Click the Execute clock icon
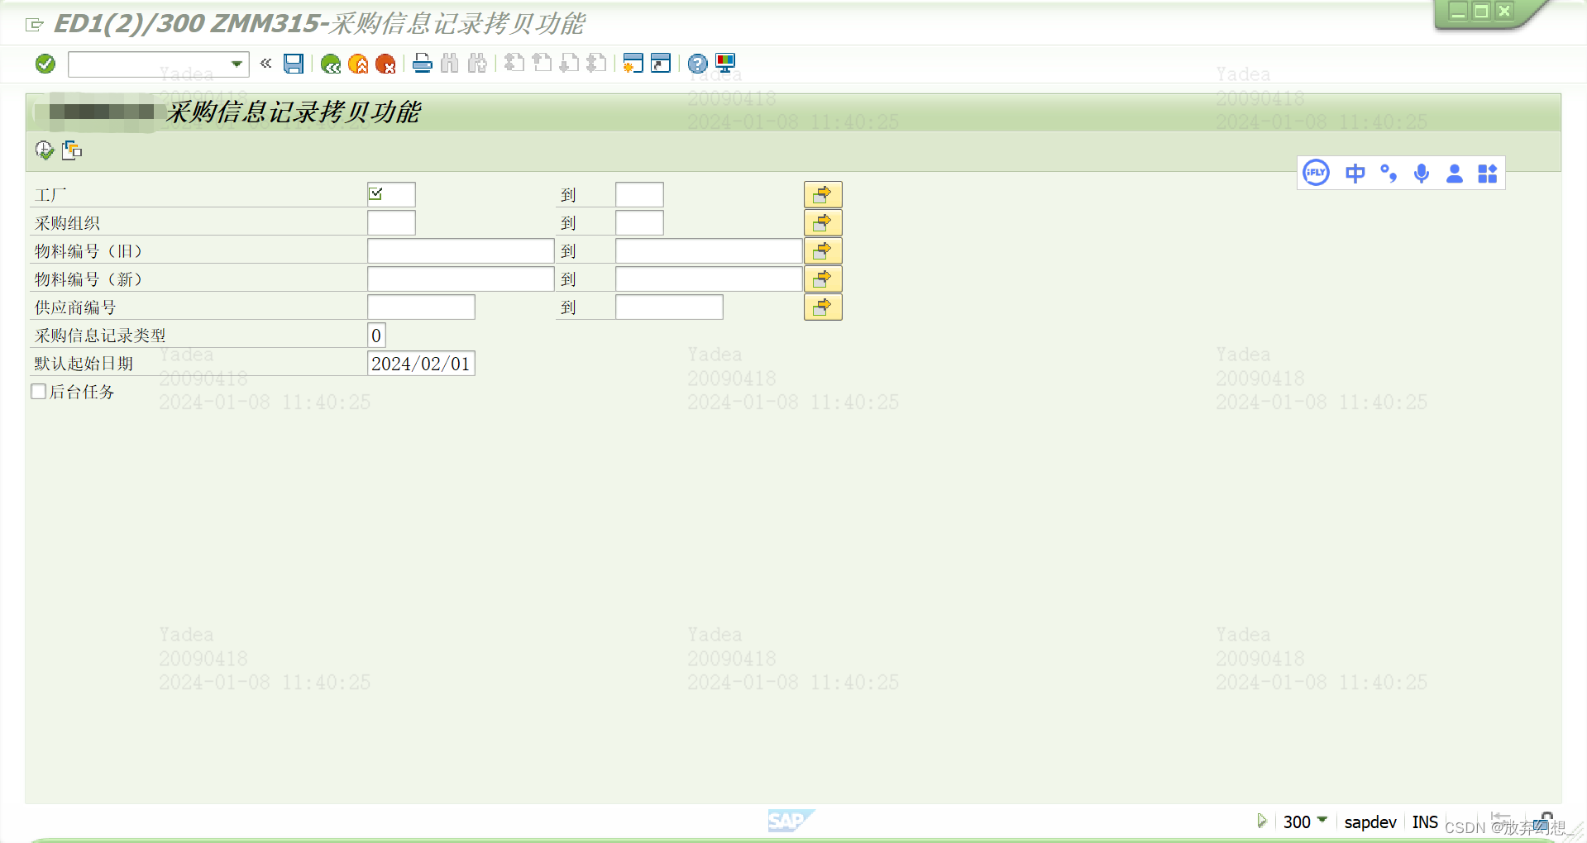The height and width of the screenshot is (843, 1587). pyautogui.click(x=45, y=150)
